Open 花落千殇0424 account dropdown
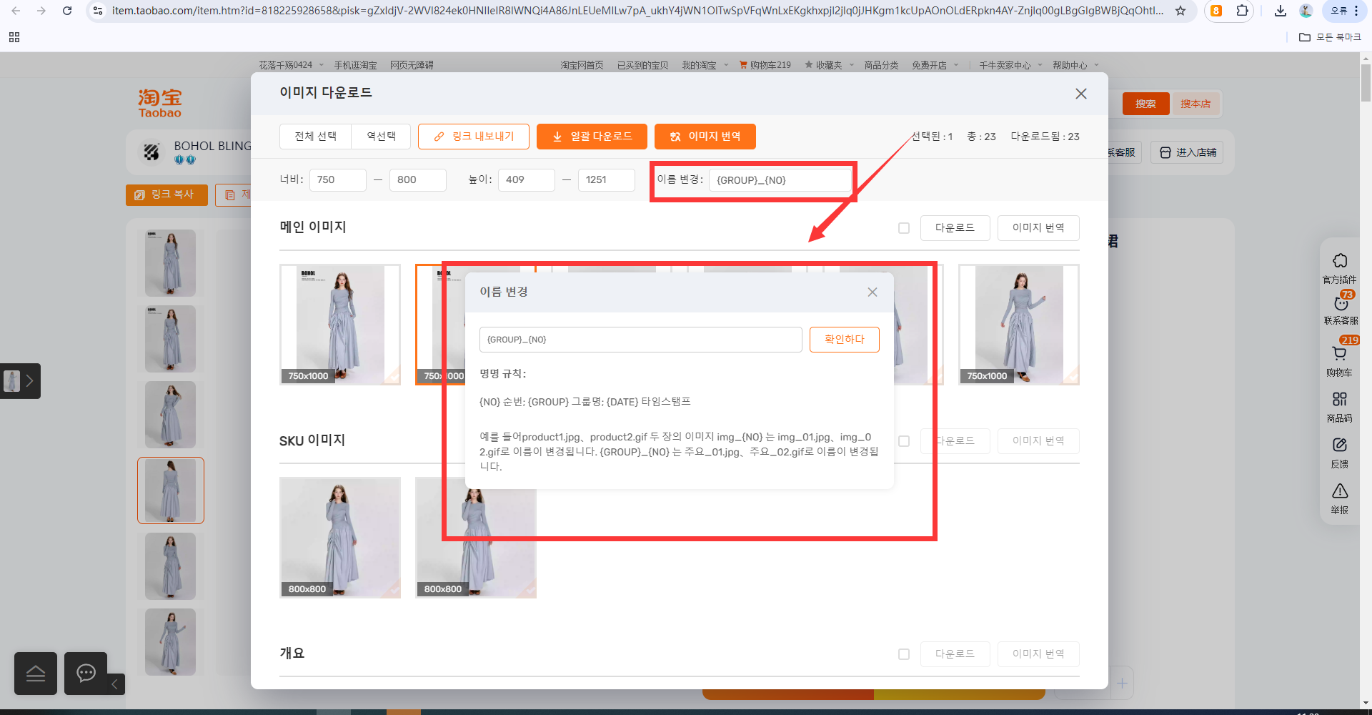 (291, 65)
